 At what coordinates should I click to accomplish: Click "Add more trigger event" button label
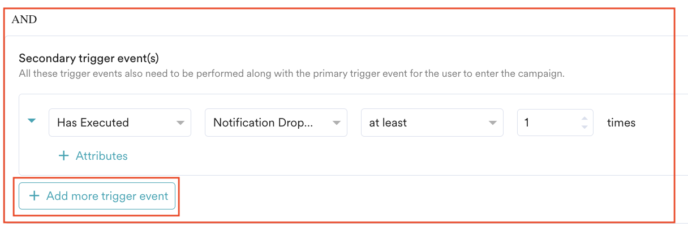tap(107, 196)
